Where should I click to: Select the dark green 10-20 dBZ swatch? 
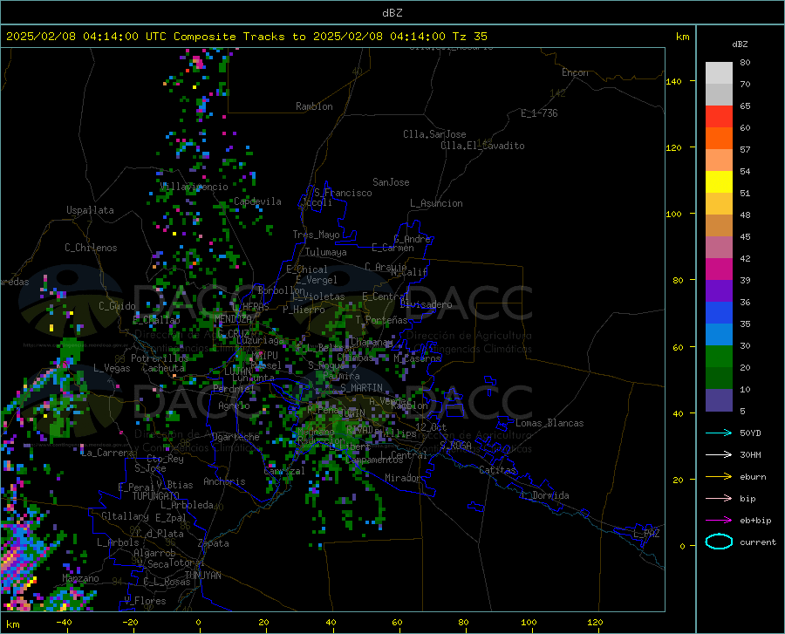click(x=719, y=378)
